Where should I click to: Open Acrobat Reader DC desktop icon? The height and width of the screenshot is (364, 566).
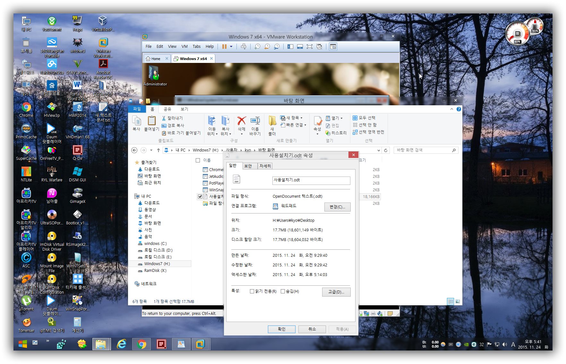103,69
